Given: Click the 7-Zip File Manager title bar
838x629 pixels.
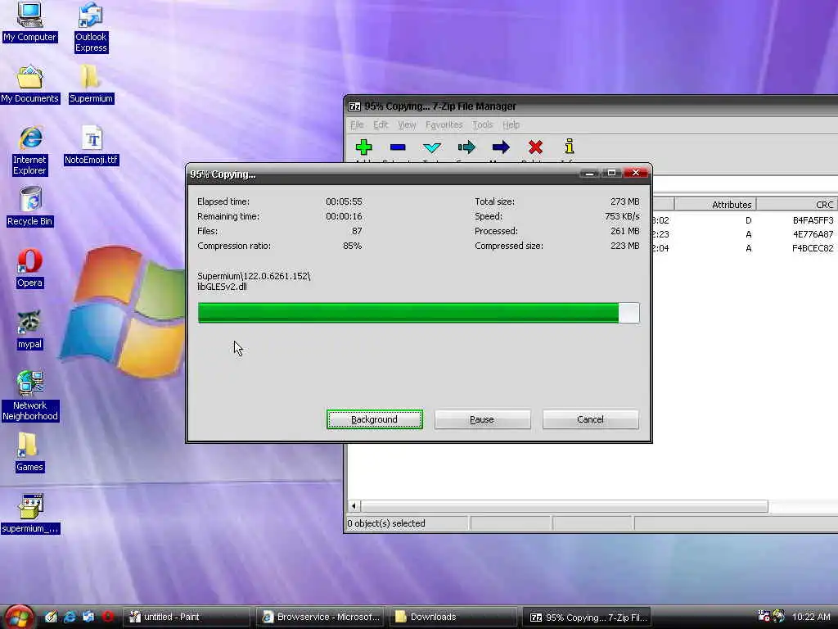Looking at the screenshot, I should (591, 106).
